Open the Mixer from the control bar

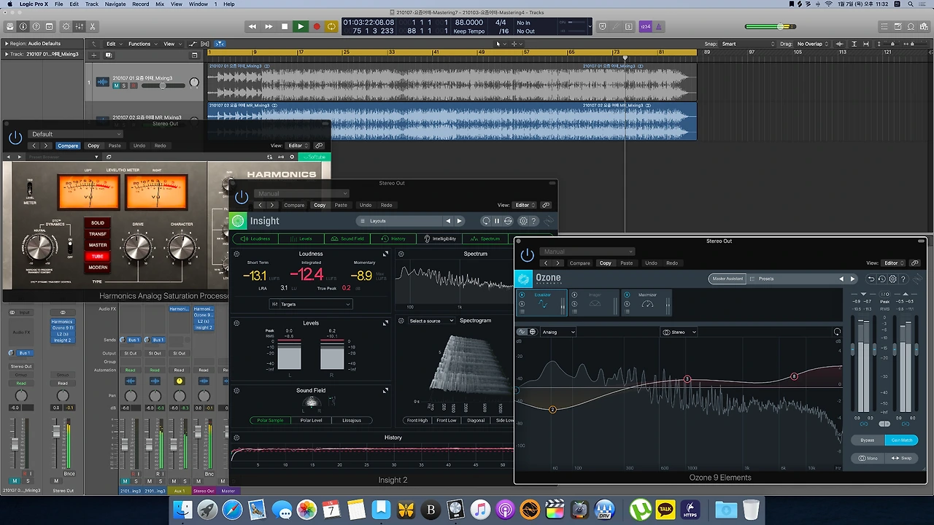coord(79,26)
